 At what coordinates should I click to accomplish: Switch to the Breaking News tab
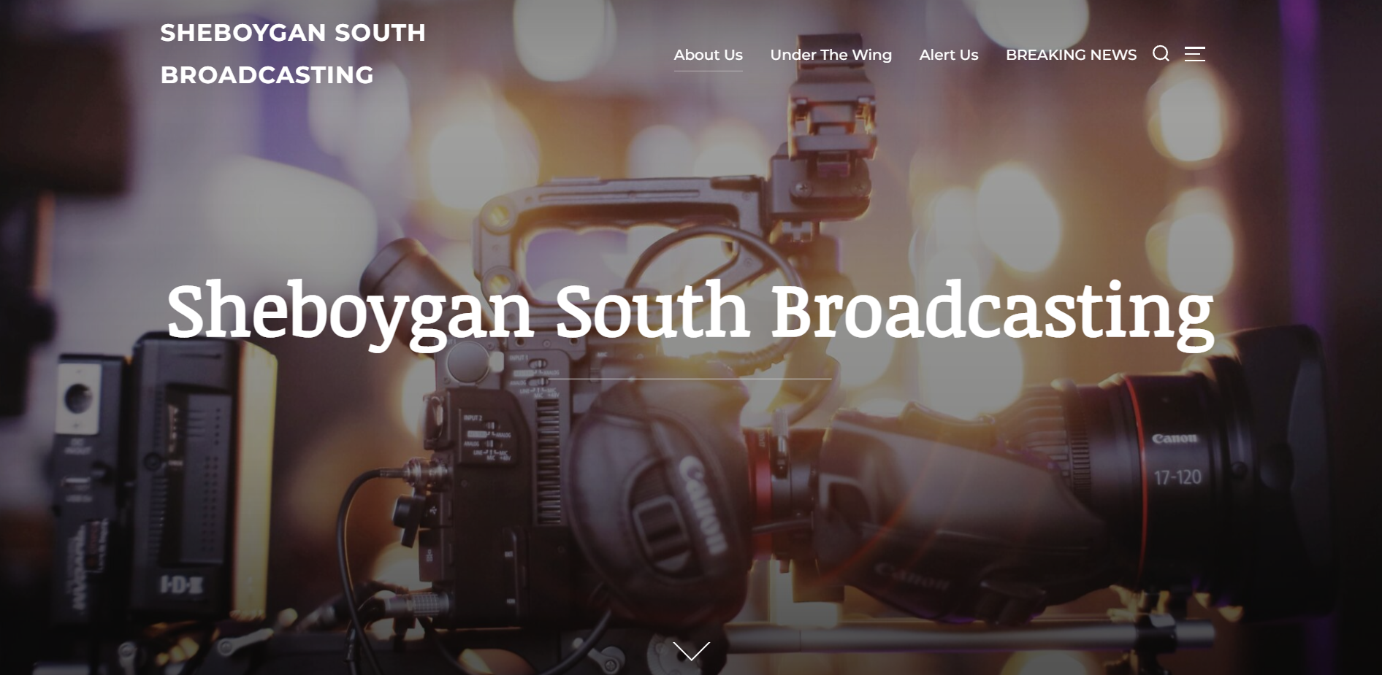click(1071, 54)
